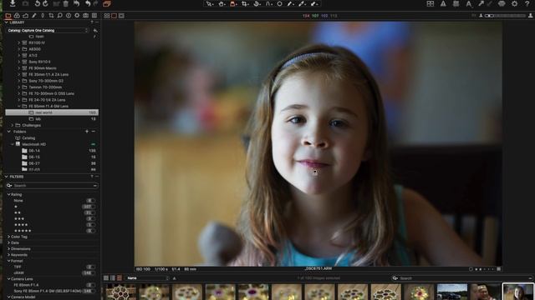The height and width of the screenshot is (300, 535).
Task: Expand the Keywords filter
Action: [x=8, y=255]
